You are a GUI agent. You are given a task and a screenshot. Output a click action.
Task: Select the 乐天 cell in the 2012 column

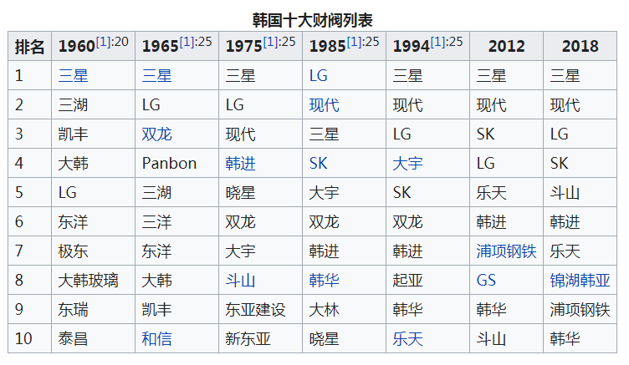click(506, 193)
